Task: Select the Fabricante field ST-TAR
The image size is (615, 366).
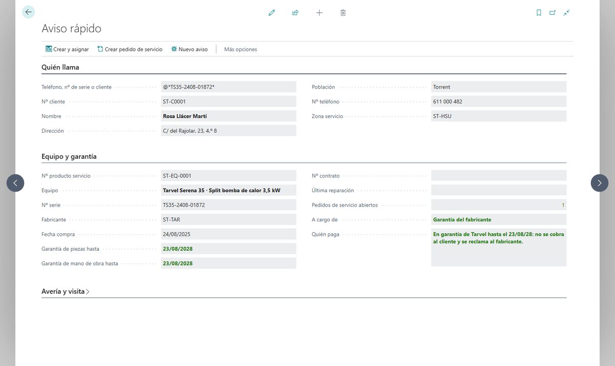Action: [x=229, y=219]
